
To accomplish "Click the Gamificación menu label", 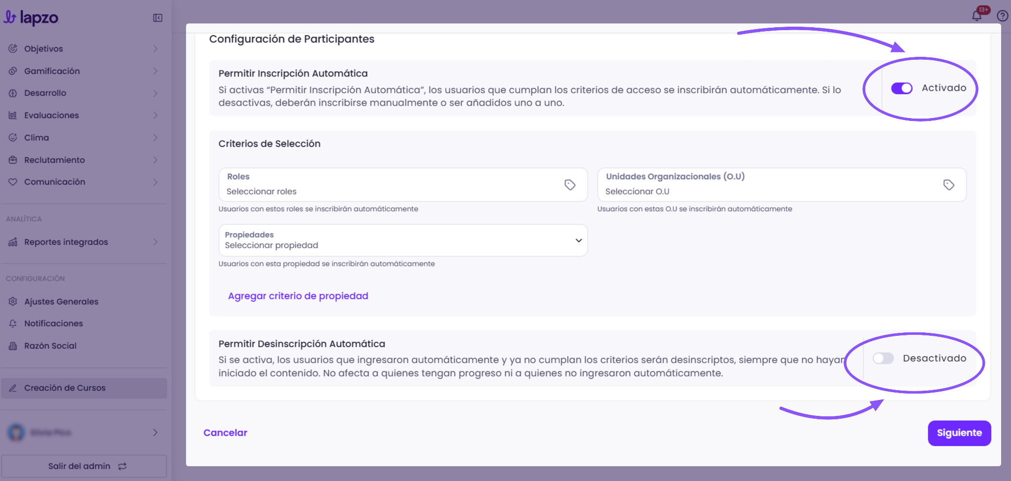I will coord(52,71).
